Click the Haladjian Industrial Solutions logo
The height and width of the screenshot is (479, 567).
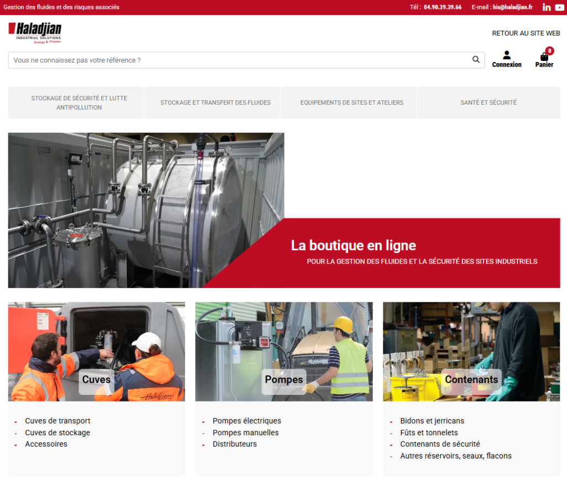pyautogui.click(x=35, y=33)
